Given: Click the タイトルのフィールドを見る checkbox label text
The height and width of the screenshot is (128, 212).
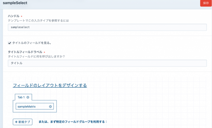Looking at the screenshot, I should click(x=32, y=43).
